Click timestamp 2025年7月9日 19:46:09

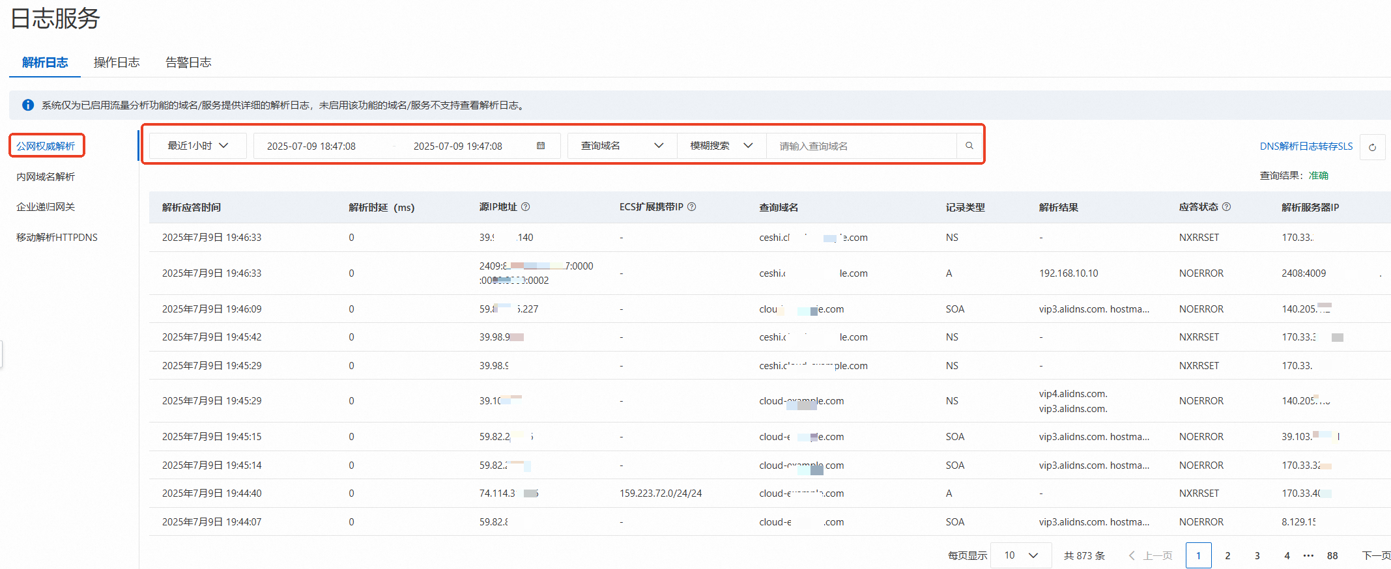click(212, 309)
